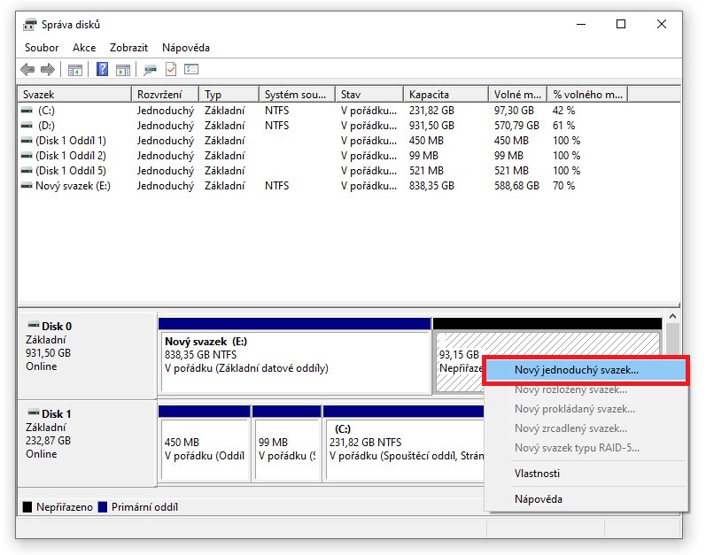The image size is (706, 555).
Task: Sort by the Volné m... column header
Action: pyautogui.click(x=518, y=95)
